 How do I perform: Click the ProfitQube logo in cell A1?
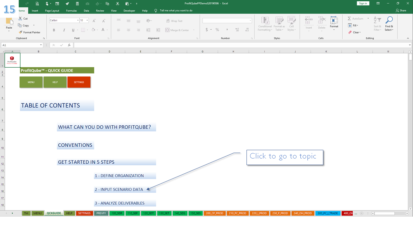pyautogui.click(x=12, y=60)
